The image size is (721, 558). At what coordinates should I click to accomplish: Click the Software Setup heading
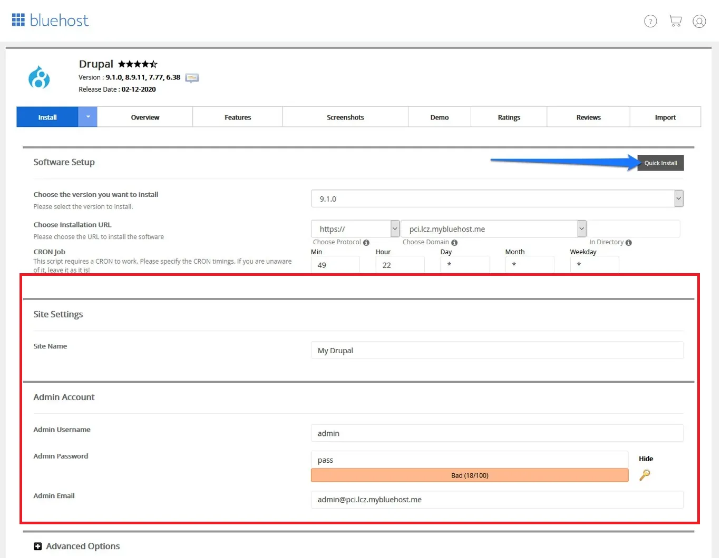click(x=64, y=162)
